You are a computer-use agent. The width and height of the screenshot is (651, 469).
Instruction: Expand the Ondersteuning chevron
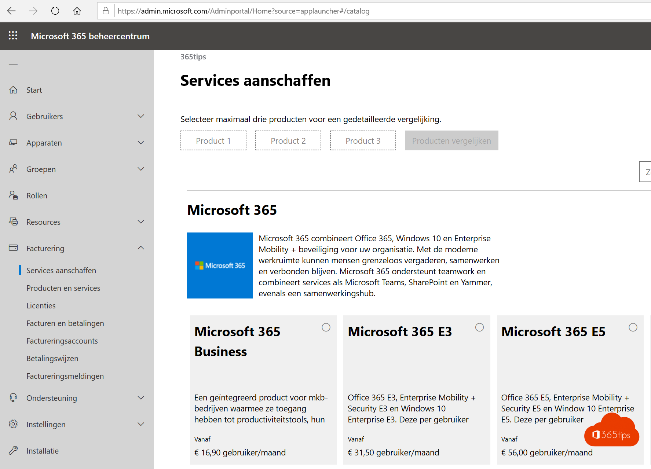(x=141, y=398)
